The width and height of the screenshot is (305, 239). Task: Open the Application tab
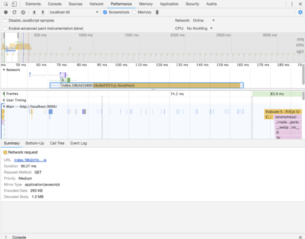tap(169, 4)
